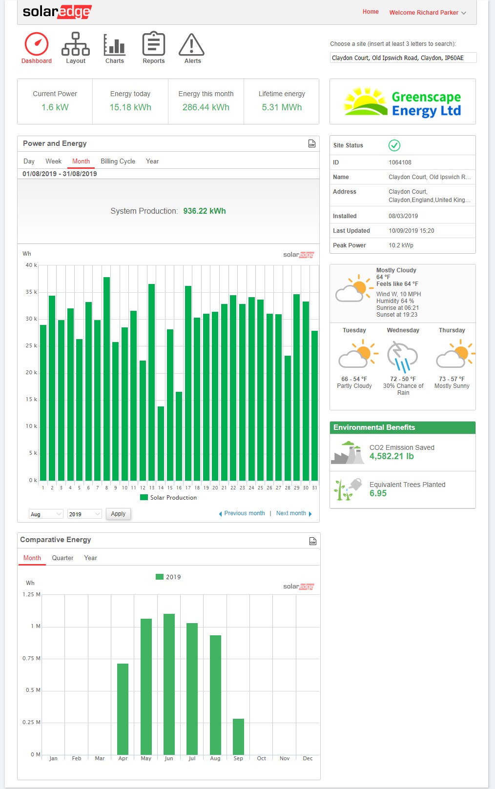
Task: Expand the Aug month dropdown
Action: (x=46, y=514)
